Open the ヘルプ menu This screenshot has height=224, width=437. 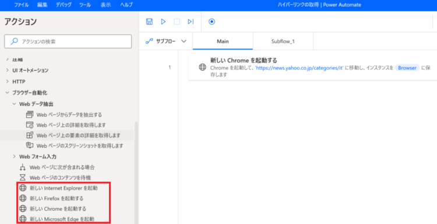tap(126, 5)
